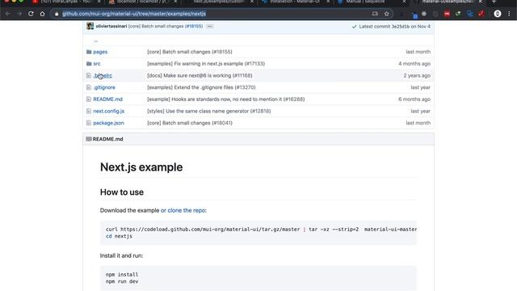Go back with the browser back arrow
517x291 pixels.
[x=7, y=14]
